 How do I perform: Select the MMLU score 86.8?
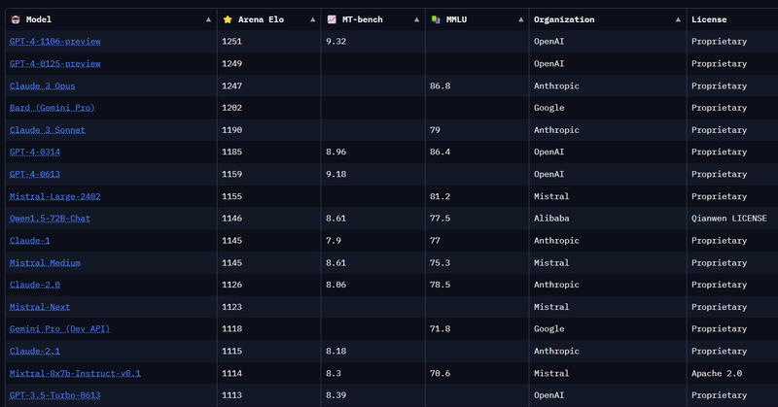pos(441,86)
